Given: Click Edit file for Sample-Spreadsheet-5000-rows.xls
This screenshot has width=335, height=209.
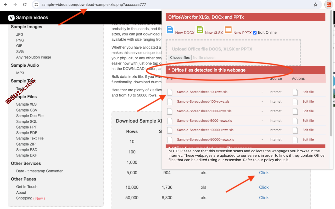Looking at the screenshot, I should [308, 121].
